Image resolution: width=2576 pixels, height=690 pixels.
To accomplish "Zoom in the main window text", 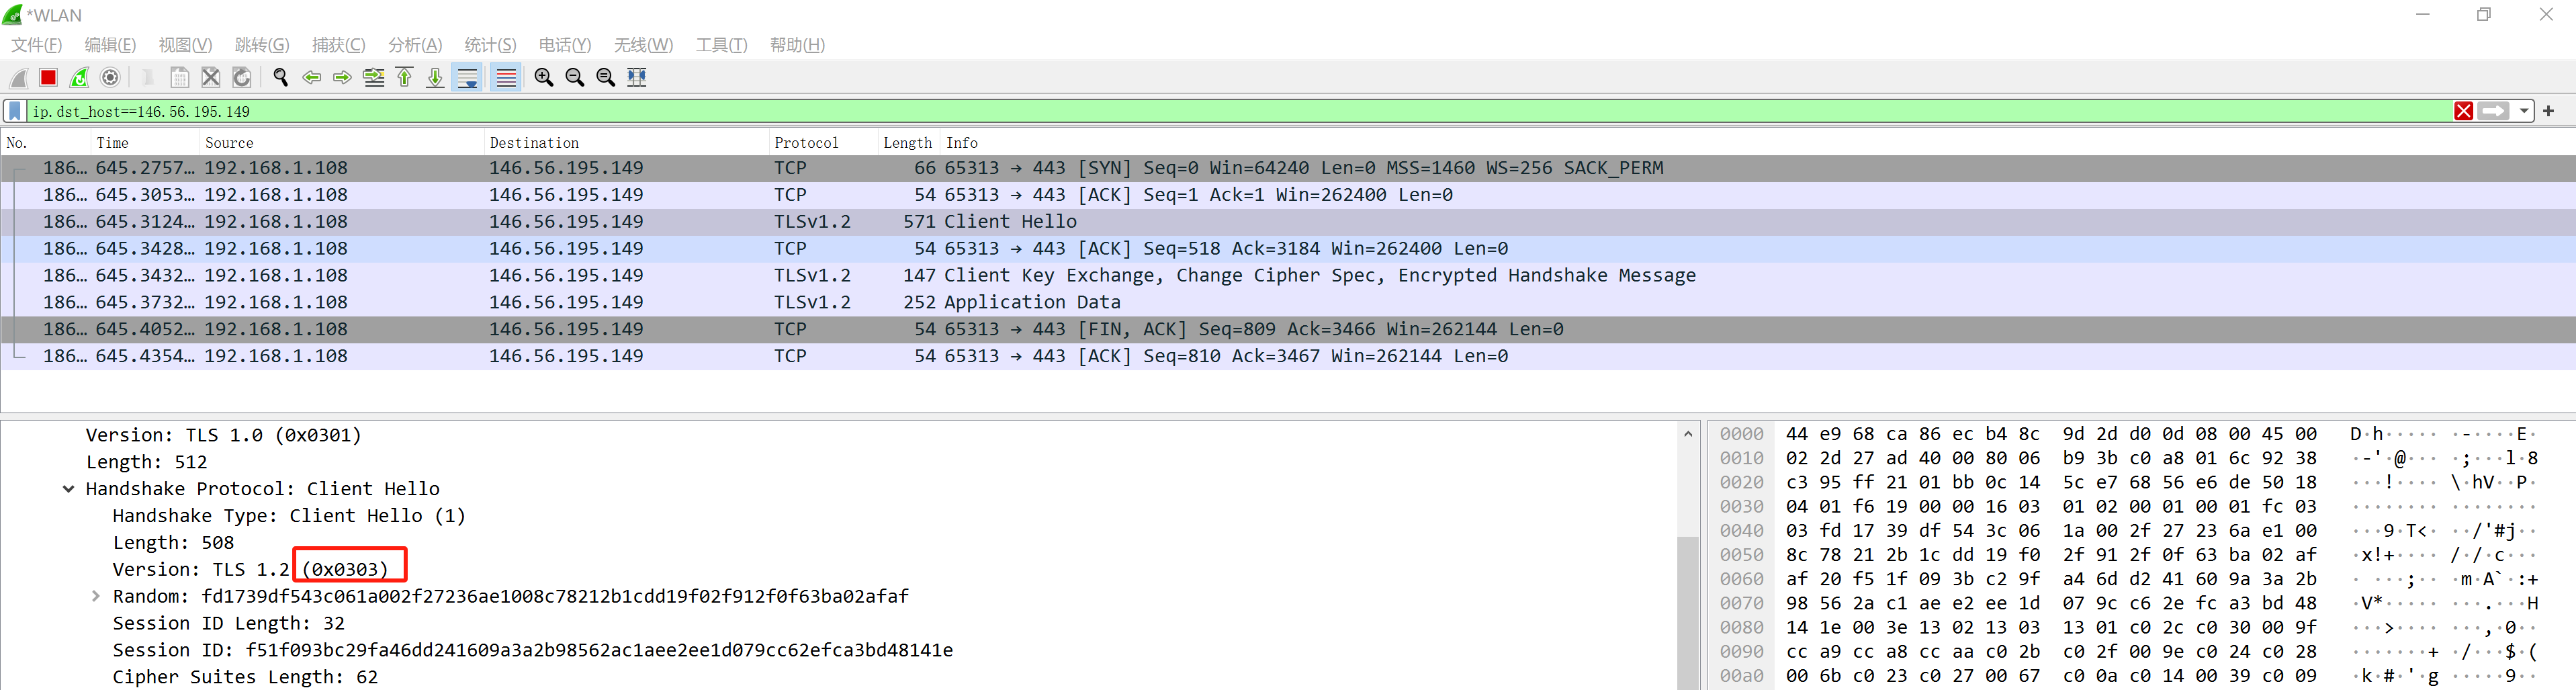I will tap(544, 77).
